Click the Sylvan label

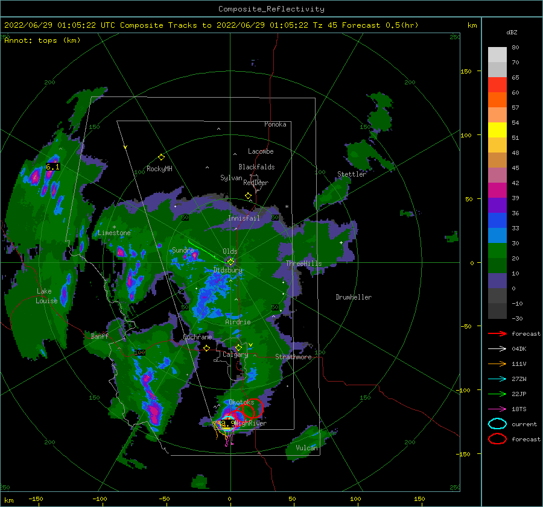pos(231,178)
